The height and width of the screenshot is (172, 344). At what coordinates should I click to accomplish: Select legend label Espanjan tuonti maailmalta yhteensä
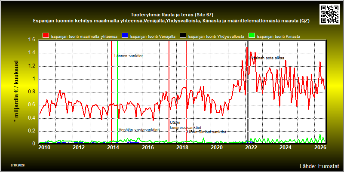click(x=84, y=37)
